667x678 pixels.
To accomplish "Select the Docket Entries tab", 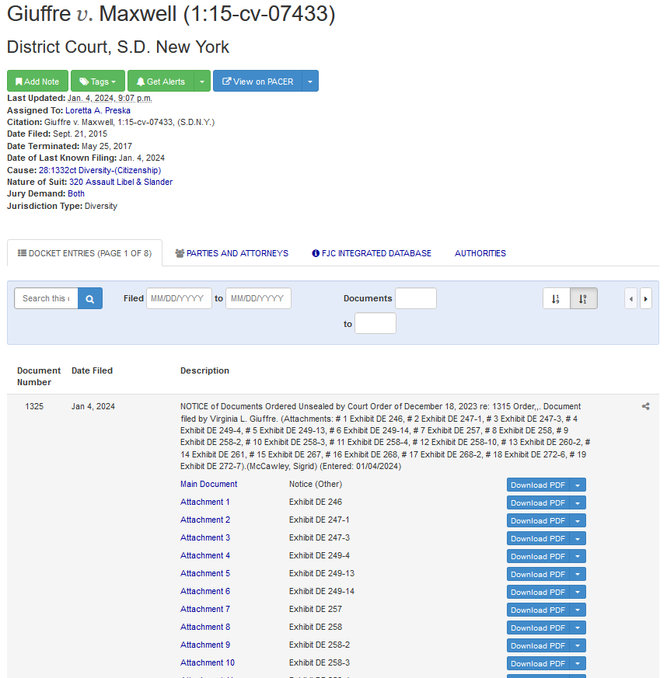I will (85, 253).
